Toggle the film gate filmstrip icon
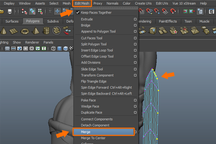Screen dimensions: 216x144 13,49
